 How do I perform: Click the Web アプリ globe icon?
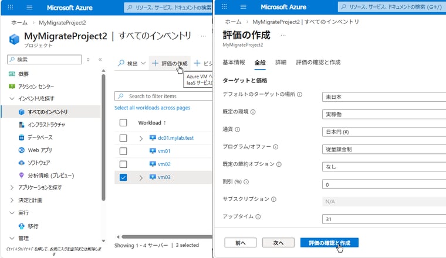click(x=21, y=150)
